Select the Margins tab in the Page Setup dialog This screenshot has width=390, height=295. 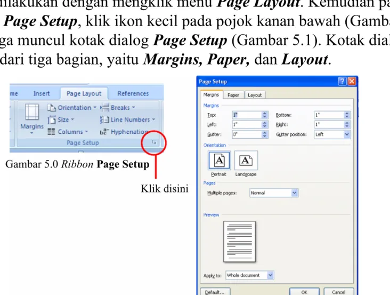point(211,94)
